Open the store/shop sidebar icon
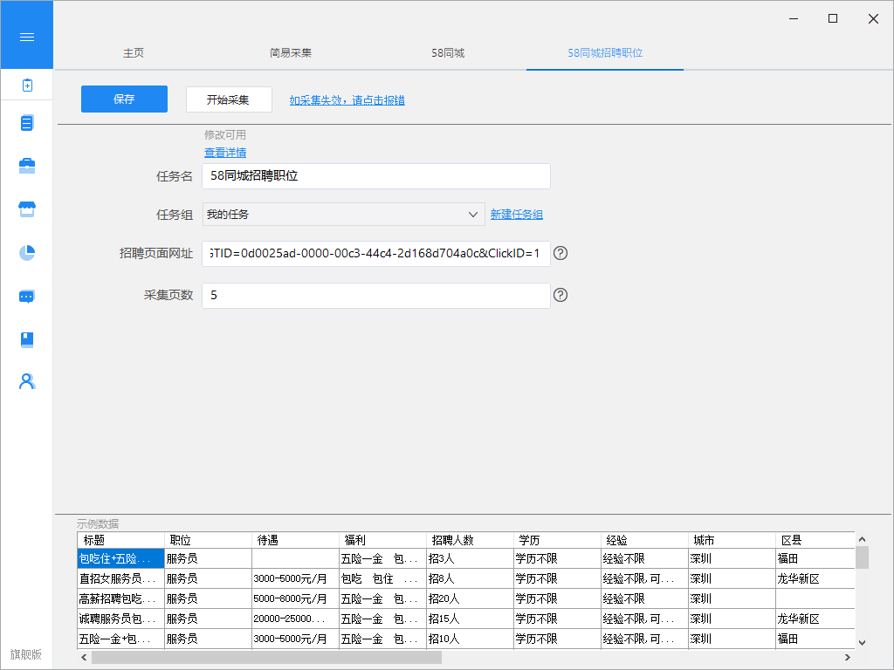 [x=27, y=209]
